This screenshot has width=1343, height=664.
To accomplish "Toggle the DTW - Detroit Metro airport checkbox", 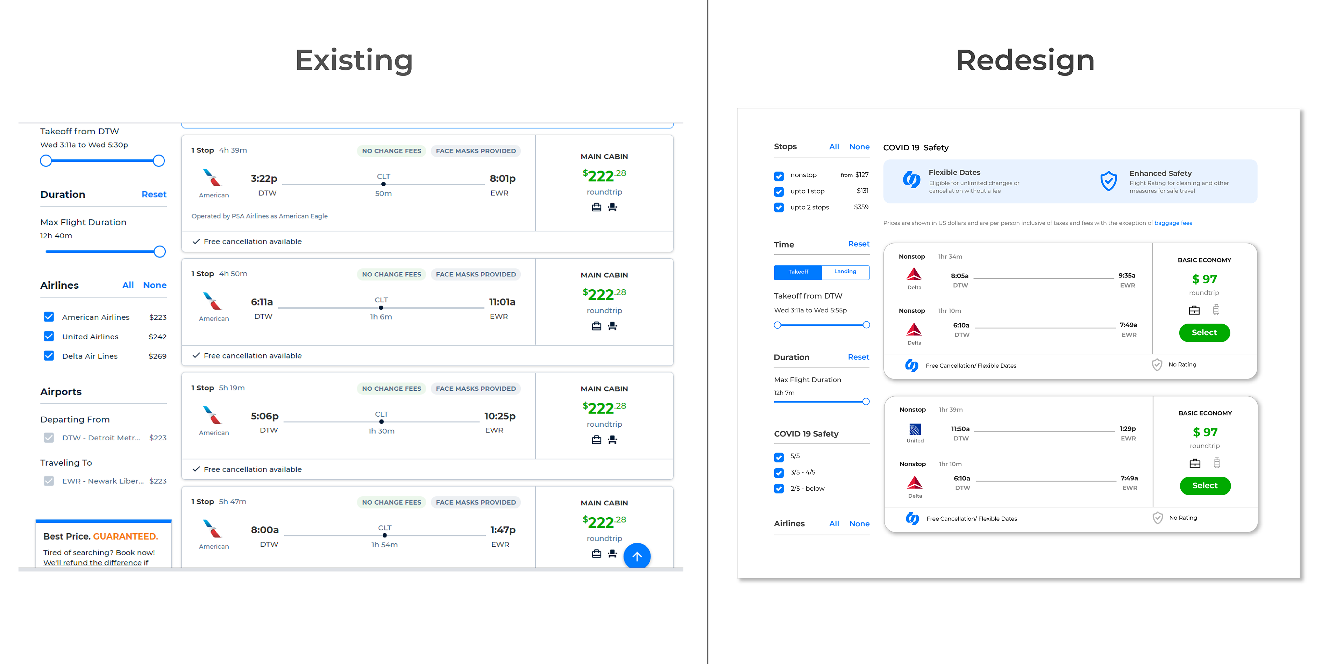I will pyautogui.click(x=49, y=438).
